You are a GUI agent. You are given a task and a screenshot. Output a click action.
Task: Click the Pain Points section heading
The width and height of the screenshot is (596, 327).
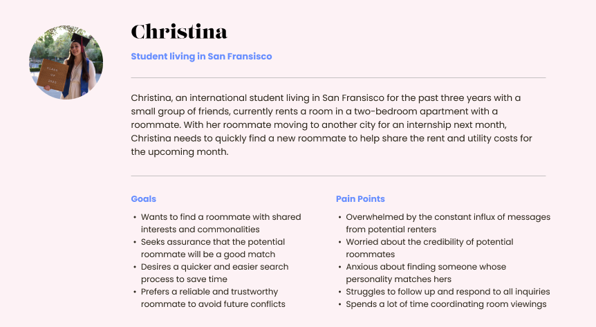tap(360, 199)
